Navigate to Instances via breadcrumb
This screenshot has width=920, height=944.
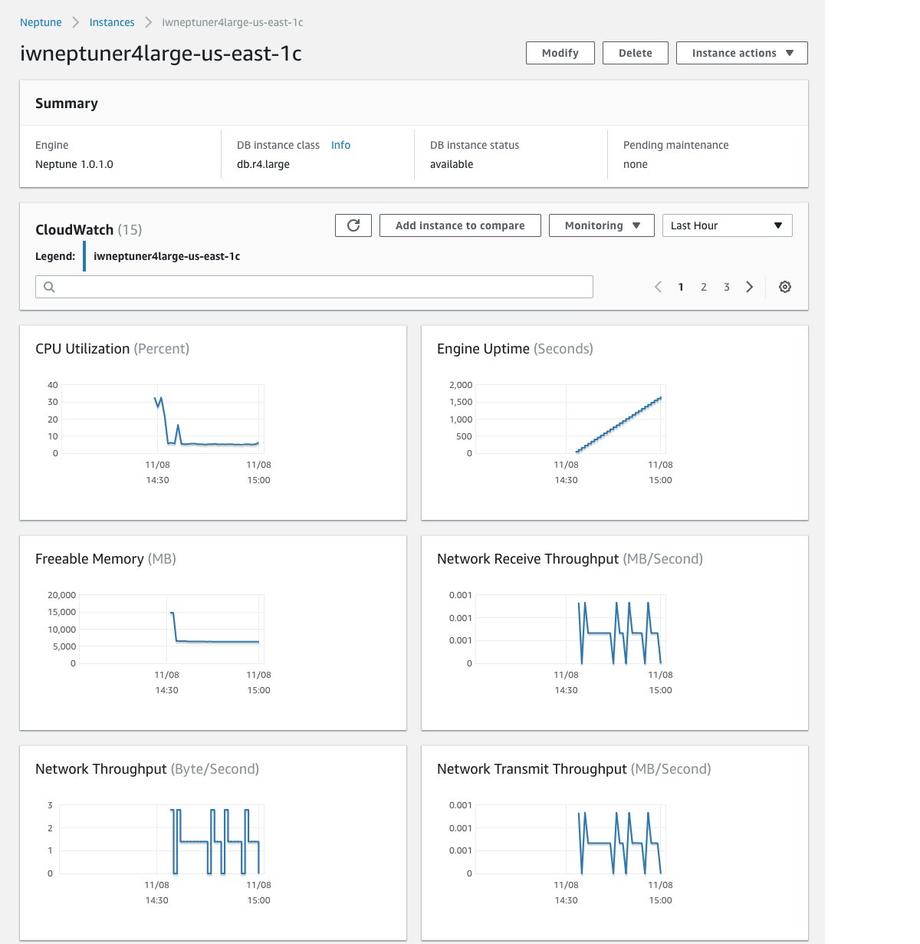111,22
